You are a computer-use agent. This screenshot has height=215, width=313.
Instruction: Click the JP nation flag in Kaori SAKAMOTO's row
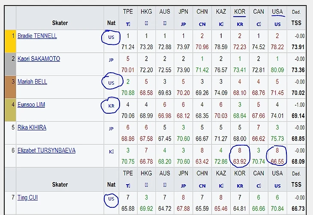111,60
